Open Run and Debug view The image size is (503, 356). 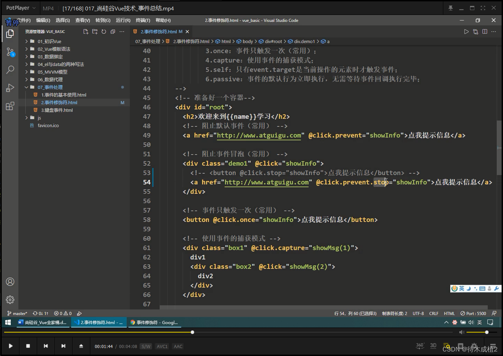coord(10,88)
